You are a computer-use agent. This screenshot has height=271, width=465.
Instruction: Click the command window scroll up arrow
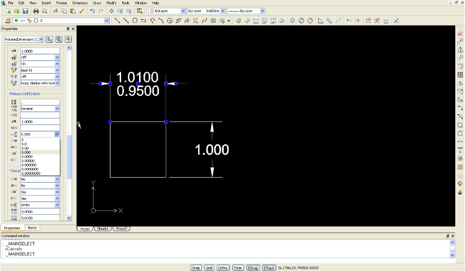pos(452,242)
